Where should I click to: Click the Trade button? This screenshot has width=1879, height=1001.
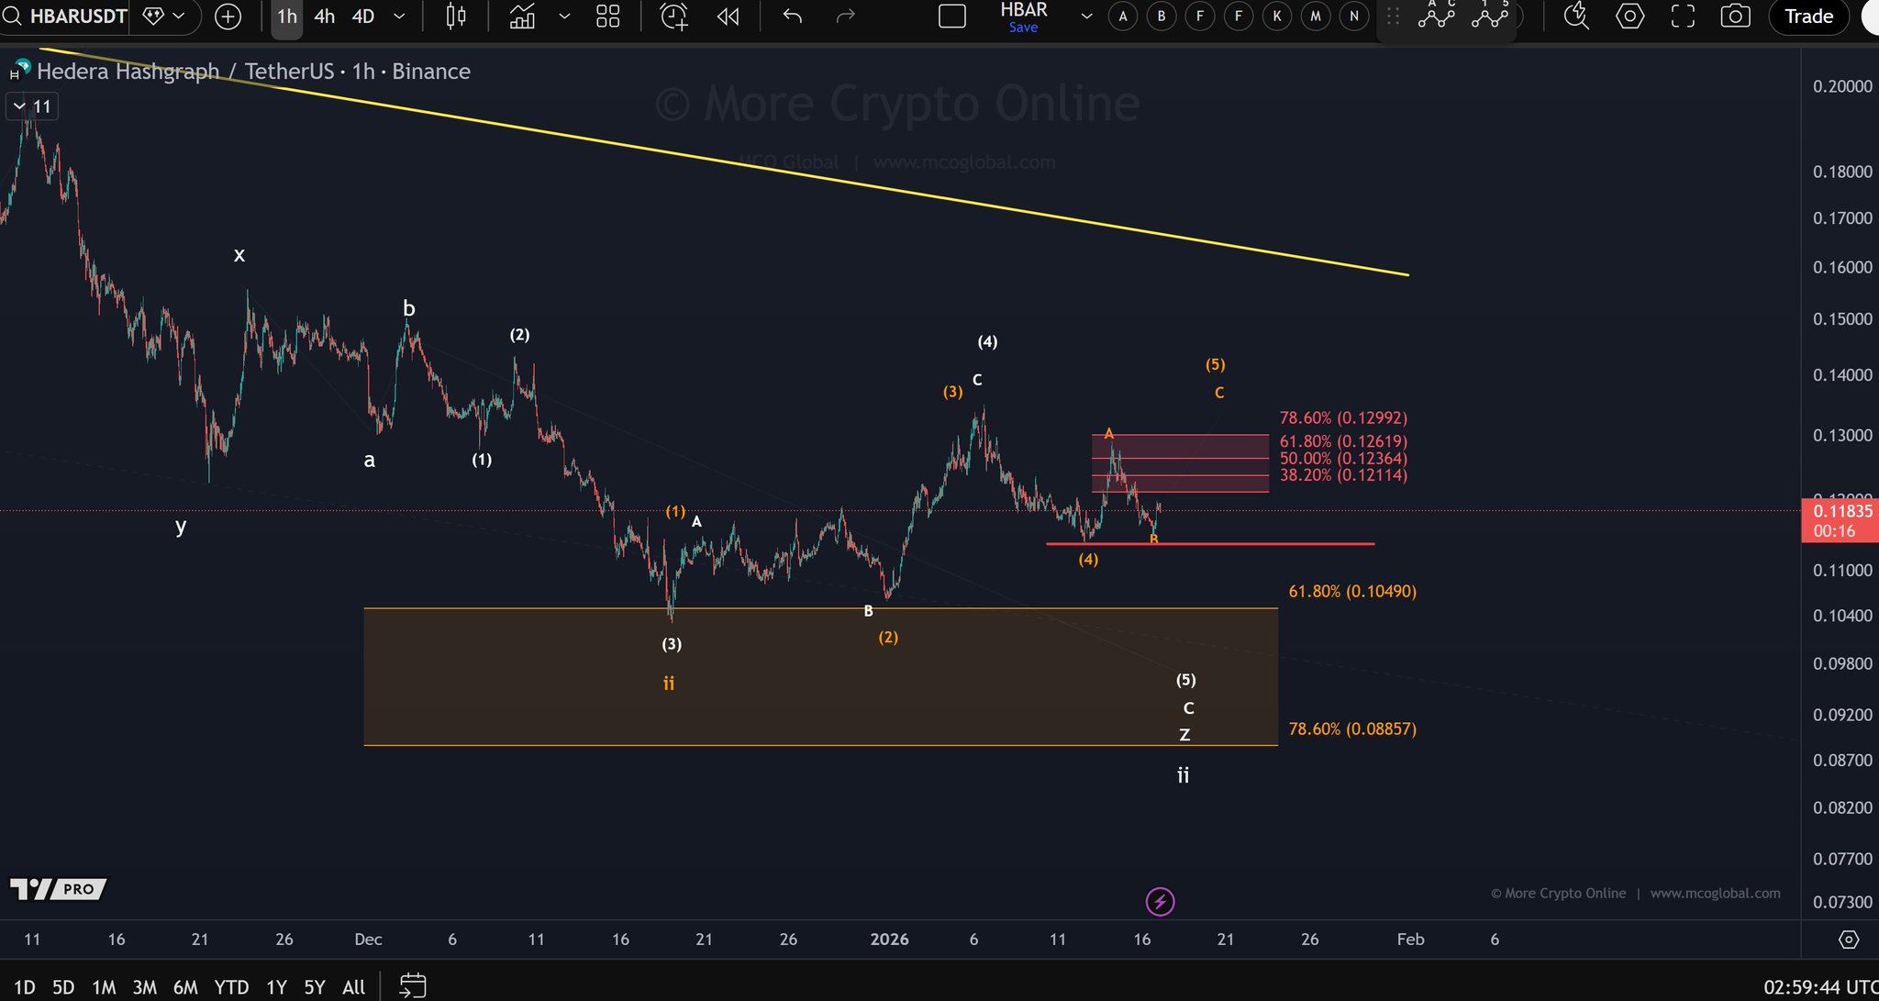pyautogui.click(x=1807, y=17)
